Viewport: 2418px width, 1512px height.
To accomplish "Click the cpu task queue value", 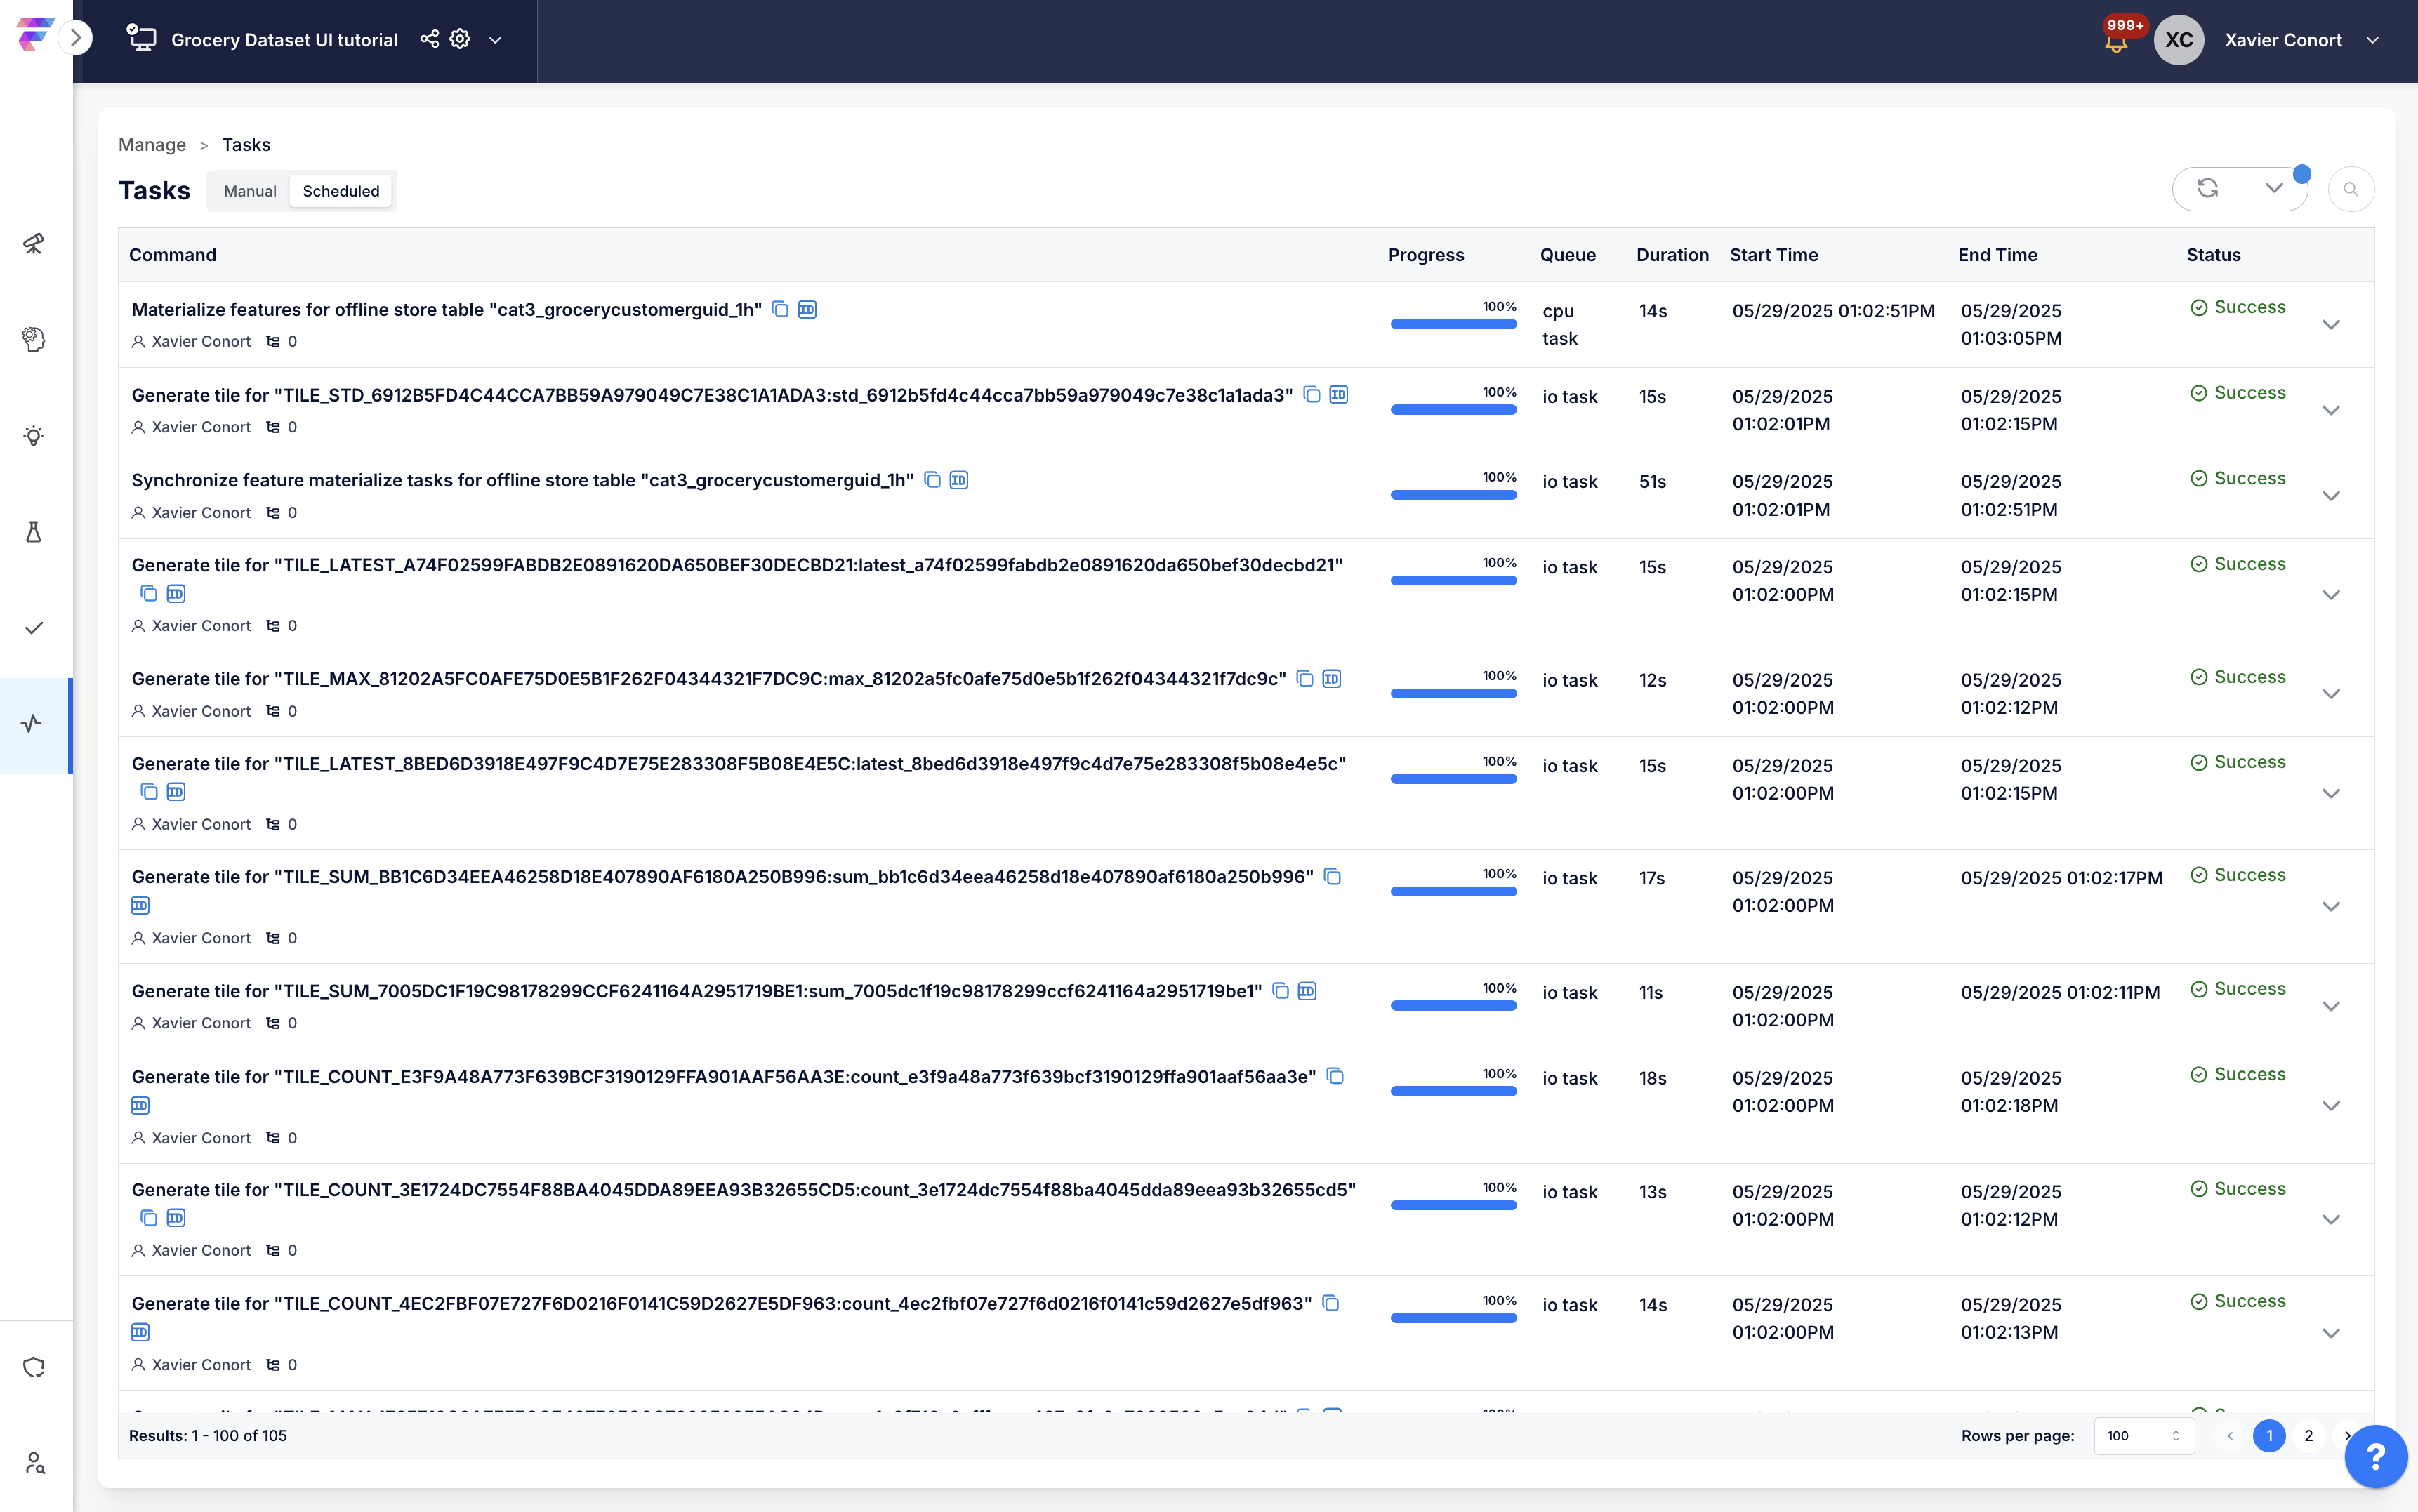I will 1560,325.
